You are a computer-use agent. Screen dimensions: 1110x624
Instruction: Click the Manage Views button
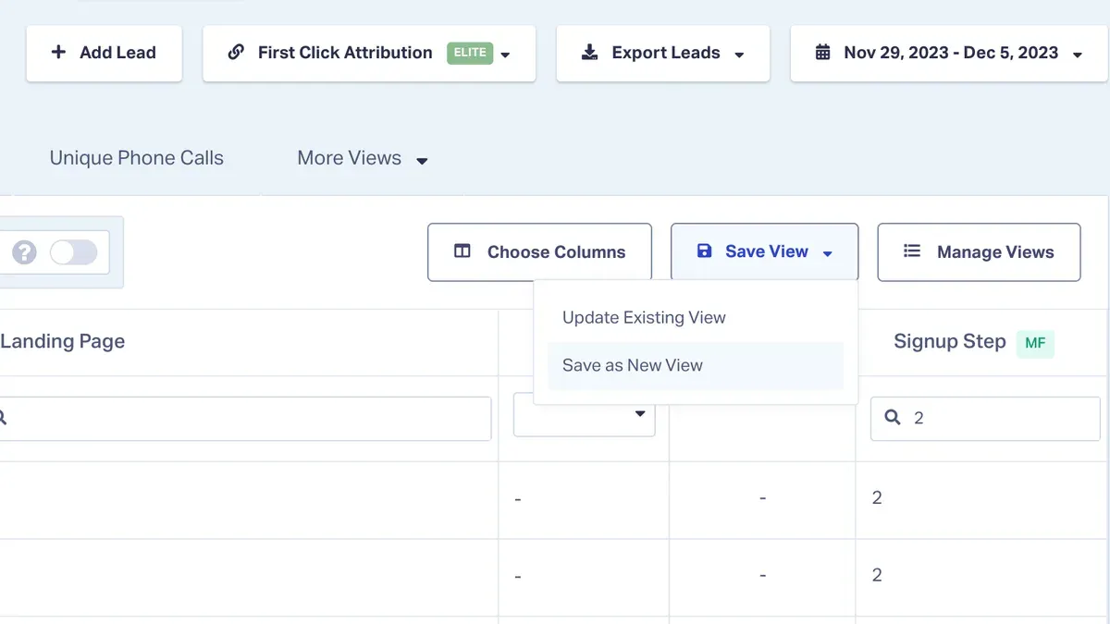pyautogui.click(x=979, y=251)
